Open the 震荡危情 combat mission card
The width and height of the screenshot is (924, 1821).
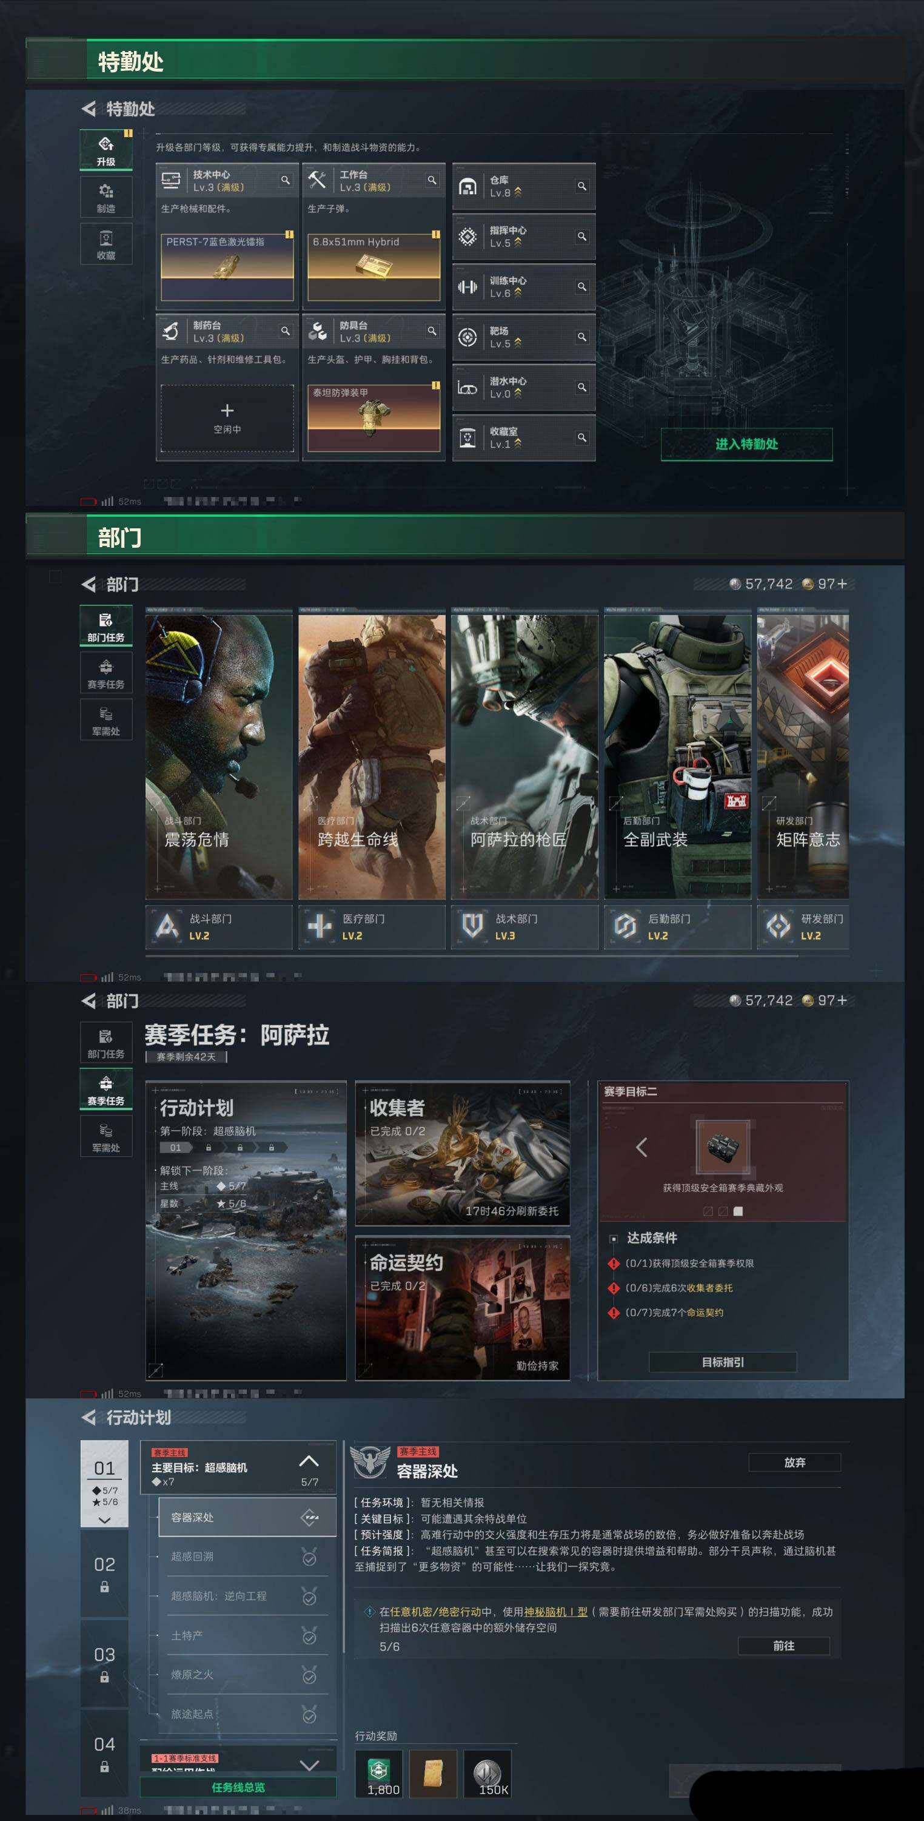[x=219, y=756]
